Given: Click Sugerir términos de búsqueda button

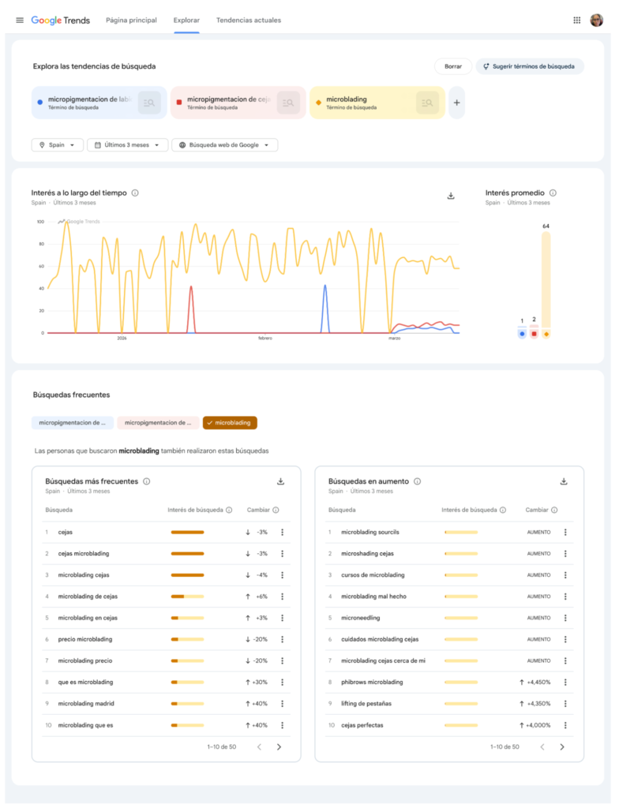Looking at the screenshot, I should (x=530, y=66).
